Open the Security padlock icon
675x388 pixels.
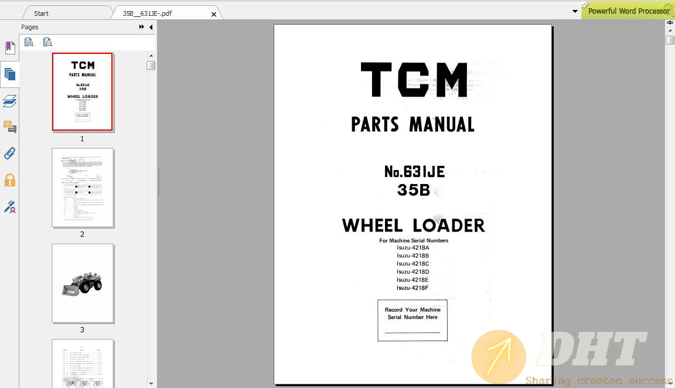coord(10,180)
